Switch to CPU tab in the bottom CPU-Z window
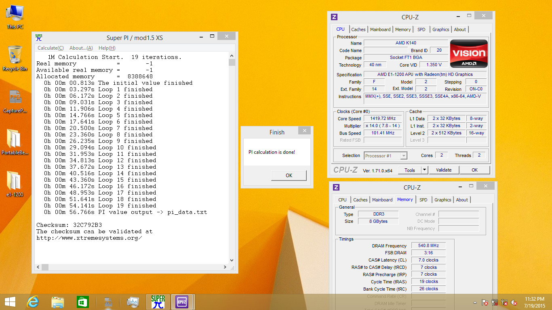The image size is (552, 310). point(343,200)
